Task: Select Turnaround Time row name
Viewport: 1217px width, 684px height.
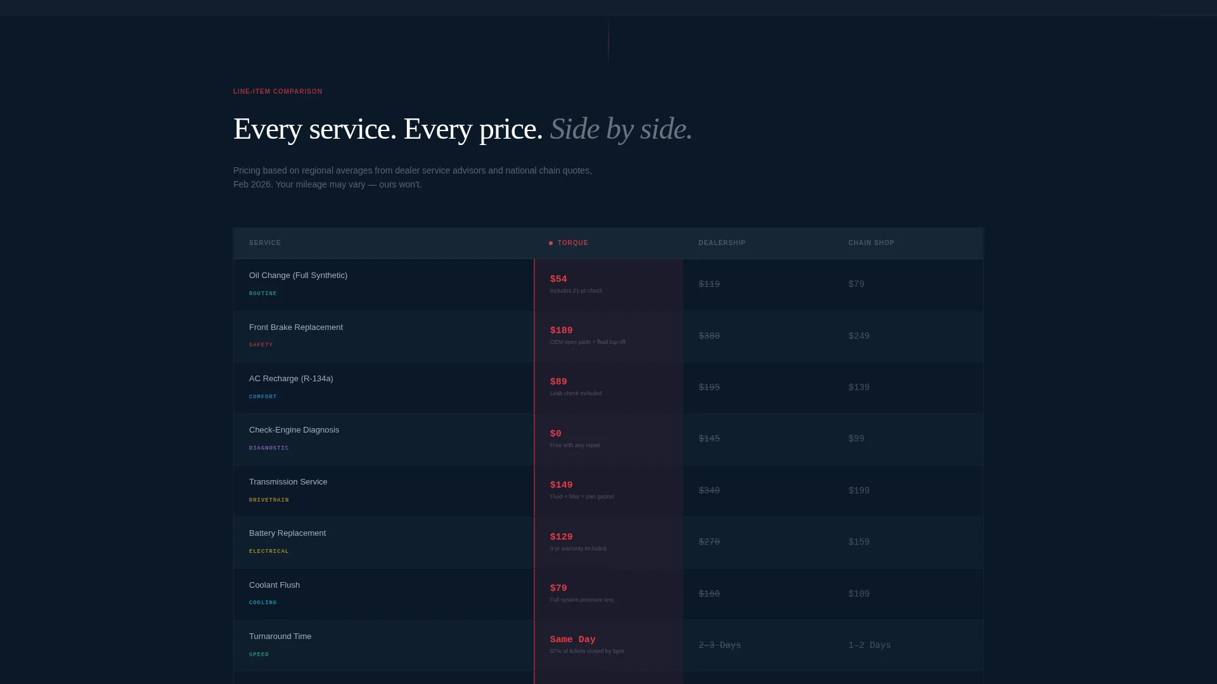Action: [x=280, y=636]
